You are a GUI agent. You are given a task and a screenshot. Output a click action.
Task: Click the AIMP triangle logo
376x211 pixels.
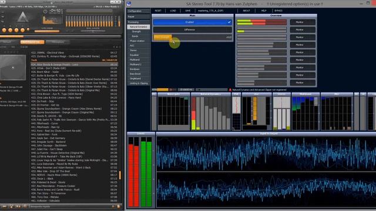(x=23, y=18)
